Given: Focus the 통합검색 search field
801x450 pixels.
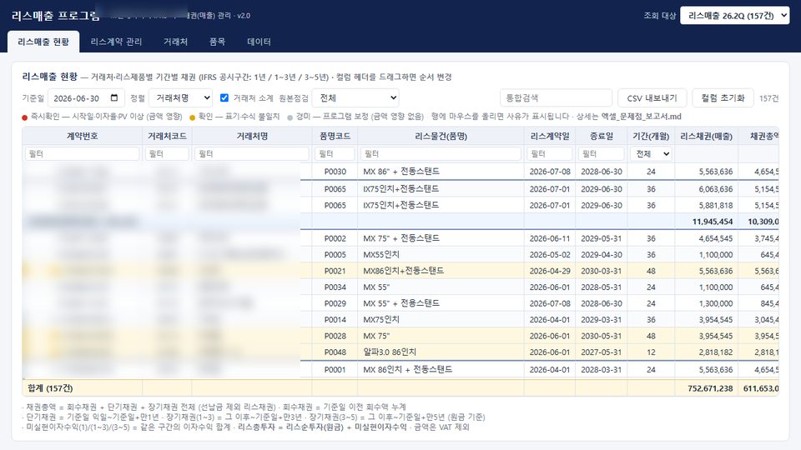Looking at the screenshot, I should tap(556, 98).
